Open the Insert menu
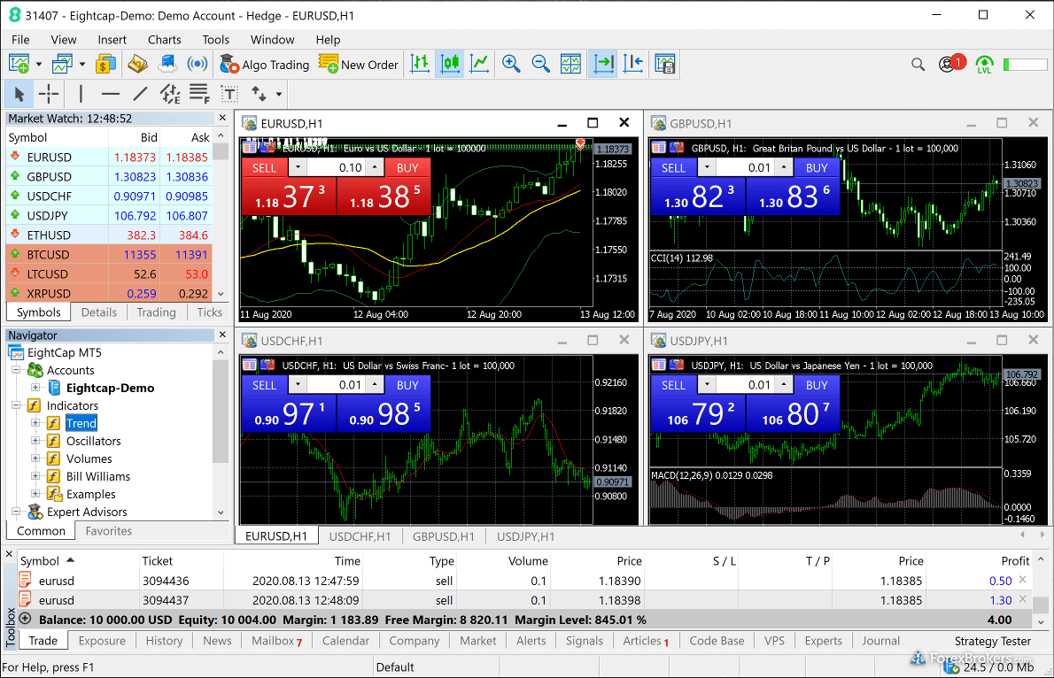1054x678 pixels. tap(112, 40)
